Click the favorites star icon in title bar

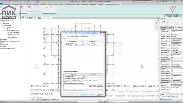[x=157, y=2]
